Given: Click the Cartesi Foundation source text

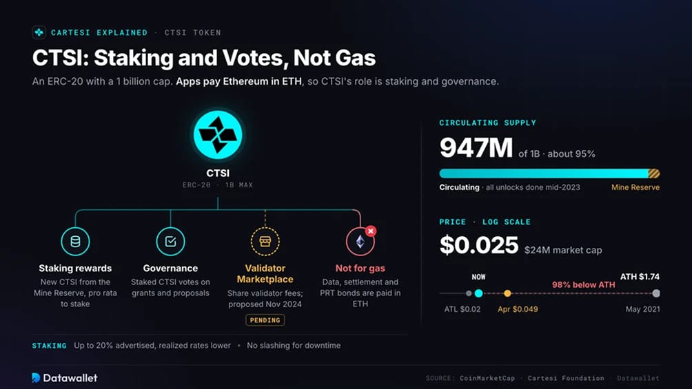Looking at the screenshot, I should pos(566,378).
